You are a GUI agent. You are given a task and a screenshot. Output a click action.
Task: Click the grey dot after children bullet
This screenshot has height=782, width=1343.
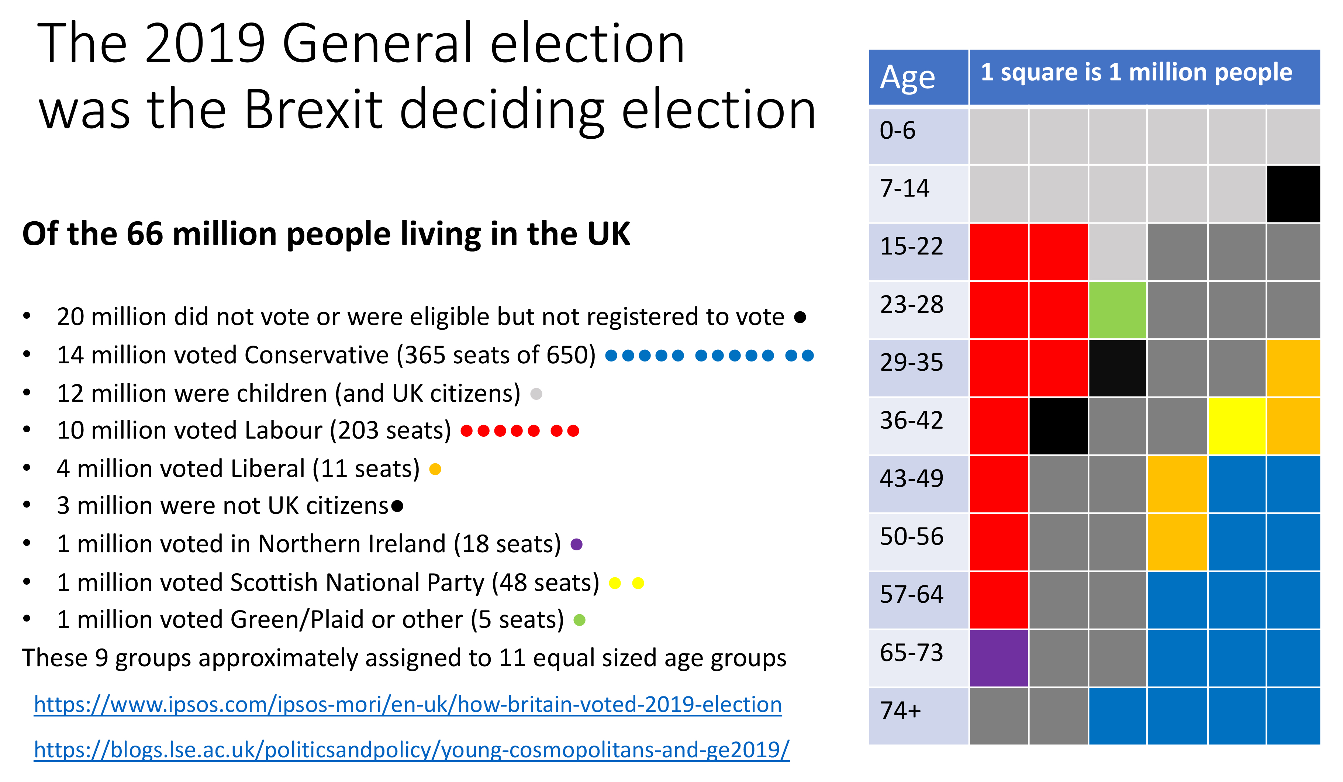537,394
